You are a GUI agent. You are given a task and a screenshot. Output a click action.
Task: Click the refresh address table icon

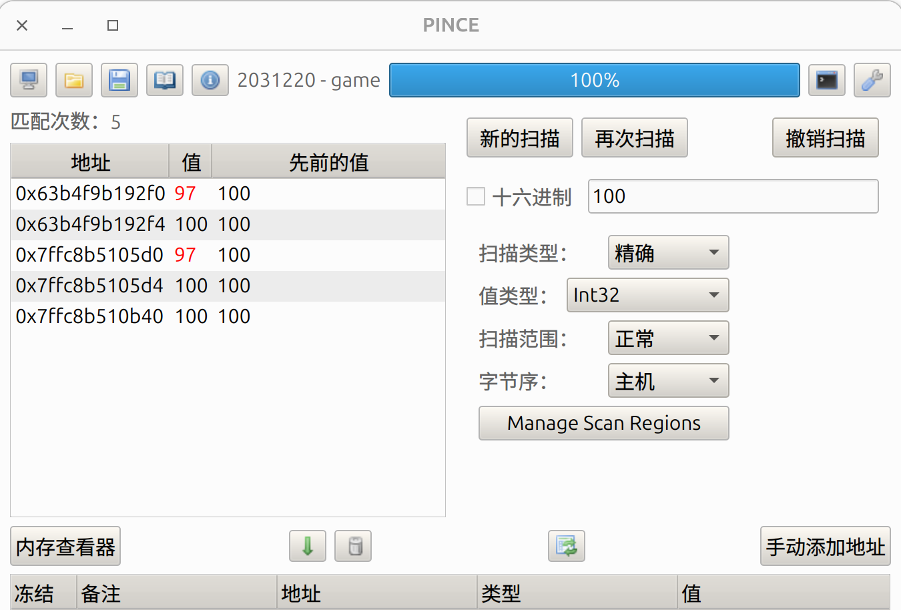click(x=567, y=547)
